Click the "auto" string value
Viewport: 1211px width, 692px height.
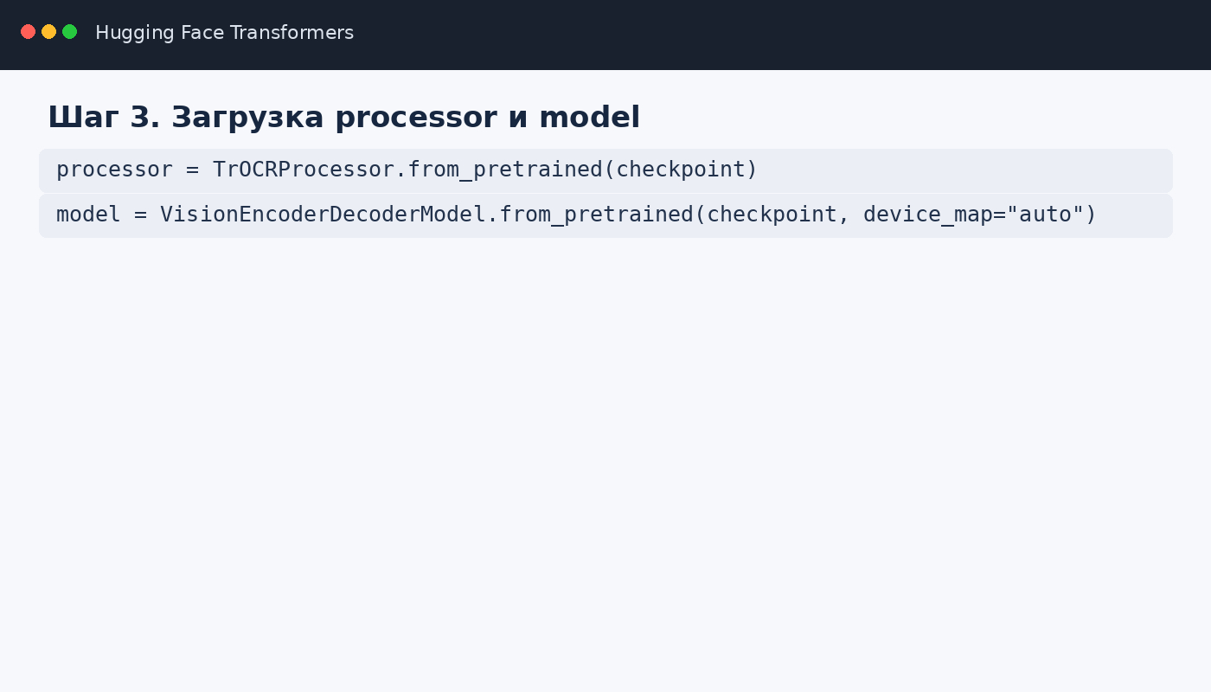[1045, 215]
